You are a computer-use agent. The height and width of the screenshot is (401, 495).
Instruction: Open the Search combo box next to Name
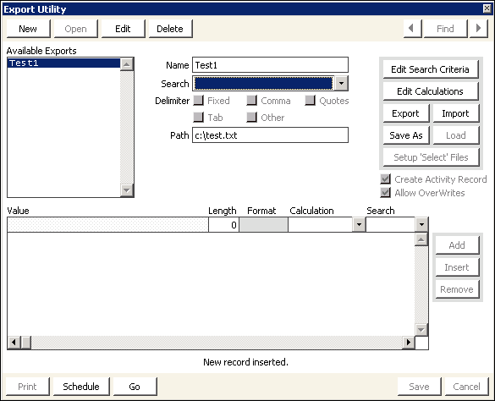click(341, 84)
